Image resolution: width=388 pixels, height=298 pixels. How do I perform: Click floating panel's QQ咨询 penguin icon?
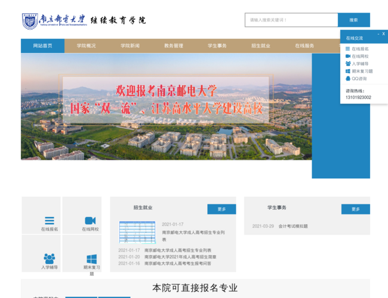[348, 79]
